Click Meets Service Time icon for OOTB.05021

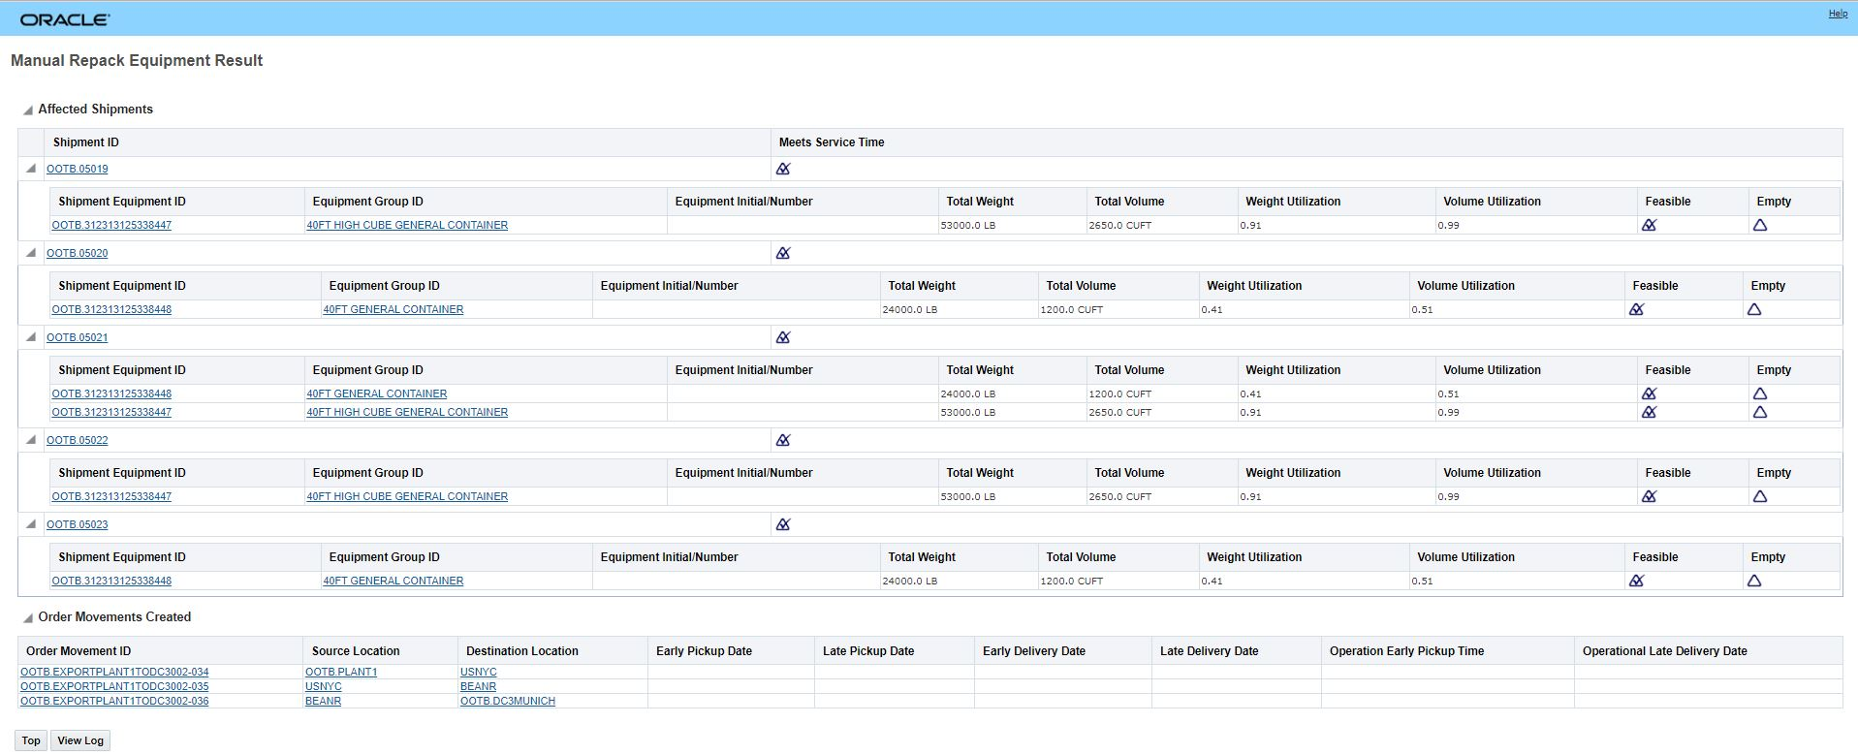[783, 337]
